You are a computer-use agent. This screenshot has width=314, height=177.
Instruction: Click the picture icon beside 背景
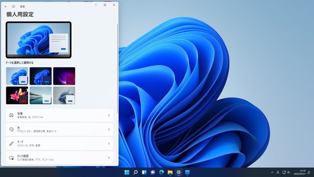11,115
